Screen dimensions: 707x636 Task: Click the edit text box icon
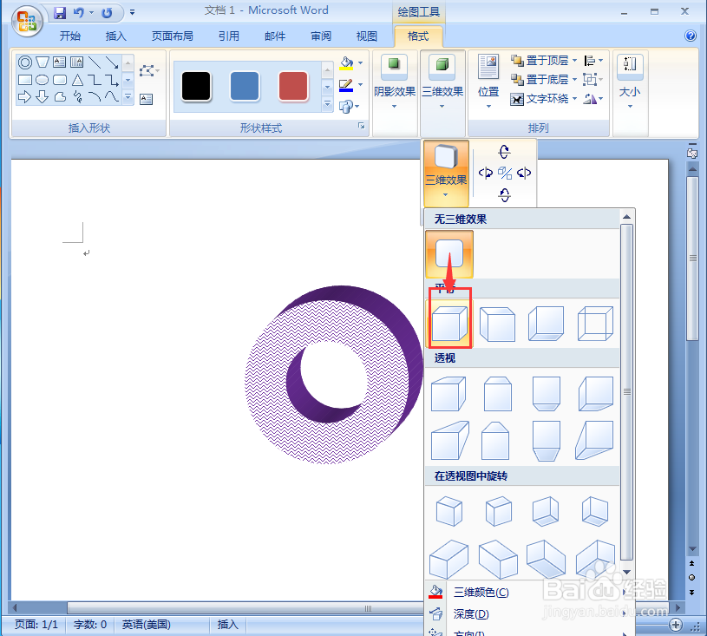pyautogui.click(x=146, y=99)
